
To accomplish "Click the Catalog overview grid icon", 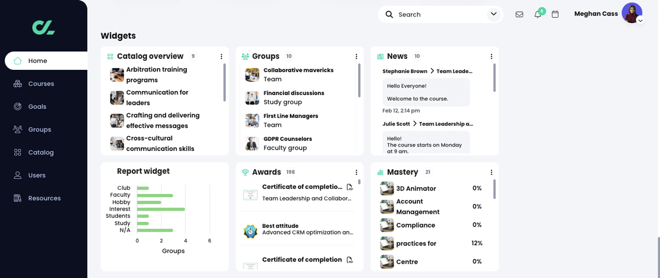I will (110, 56).
